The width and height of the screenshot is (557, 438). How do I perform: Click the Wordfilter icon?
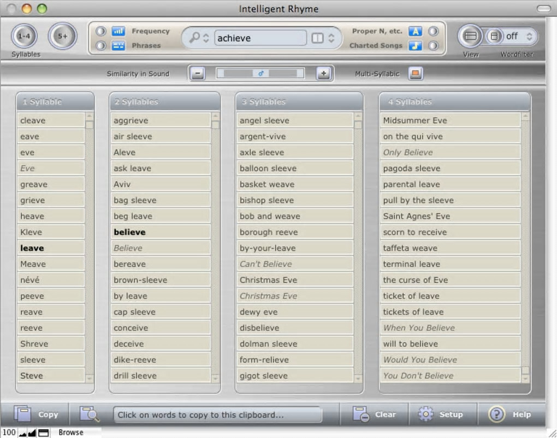tap(495, 36)
